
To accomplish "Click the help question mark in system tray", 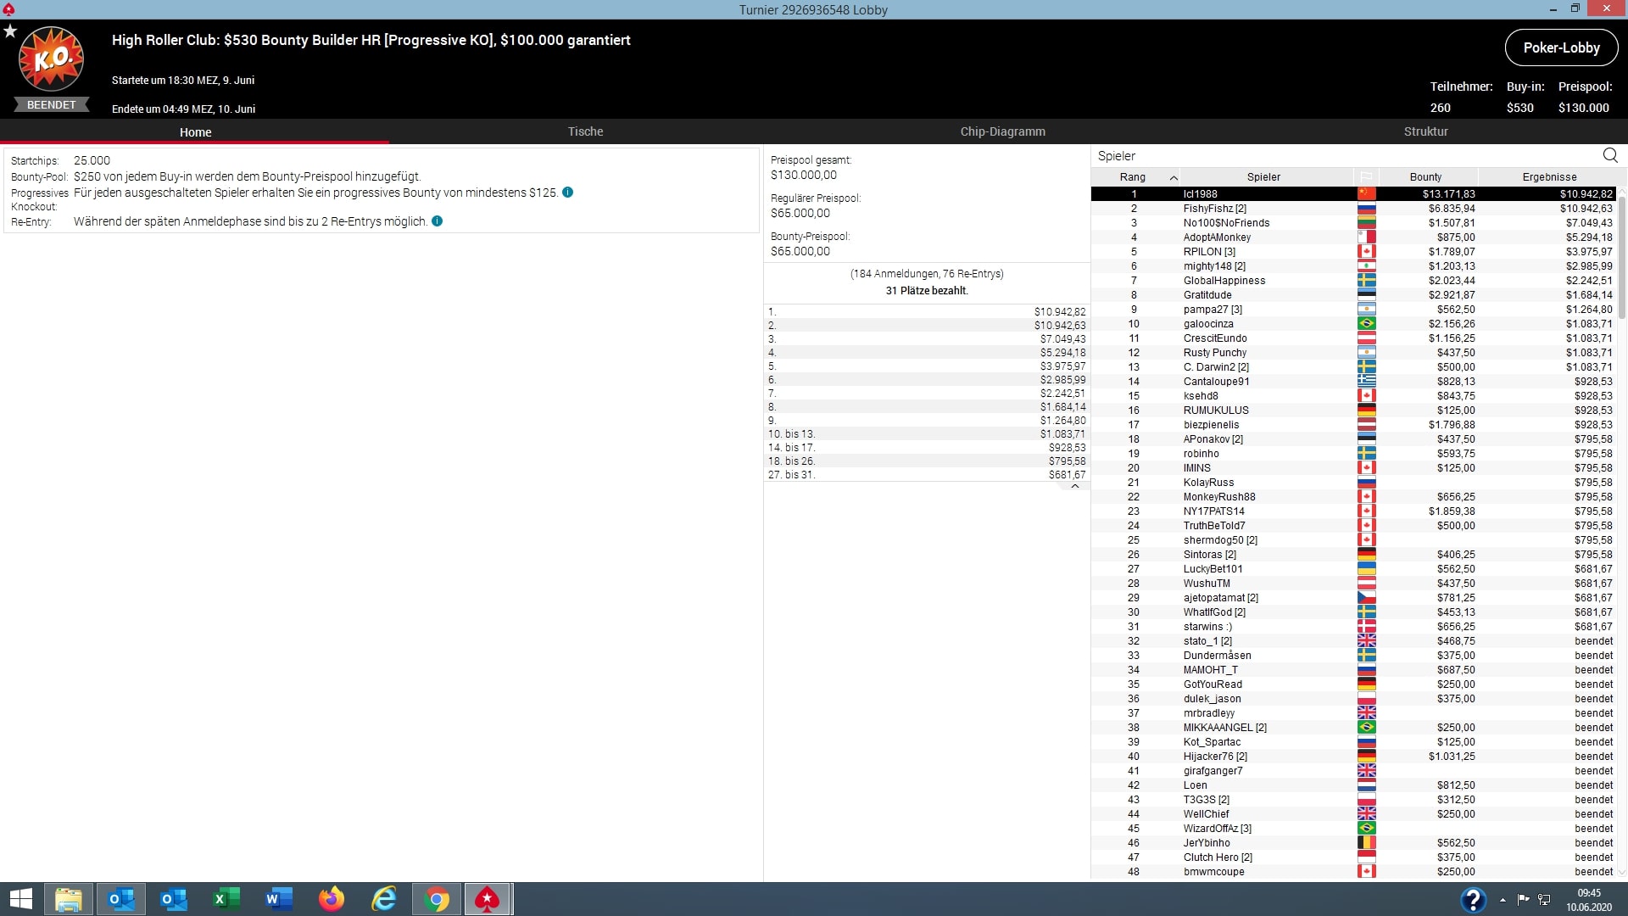I will click(x=1473, y=900).
